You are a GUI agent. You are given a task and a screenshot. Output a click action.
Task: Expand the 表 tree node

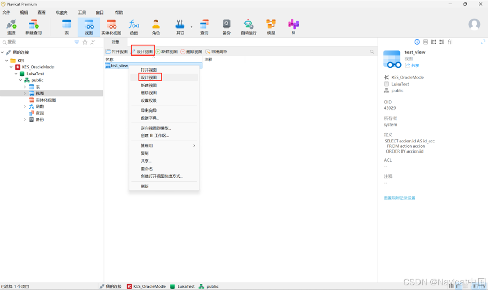[x=25, y=87]
